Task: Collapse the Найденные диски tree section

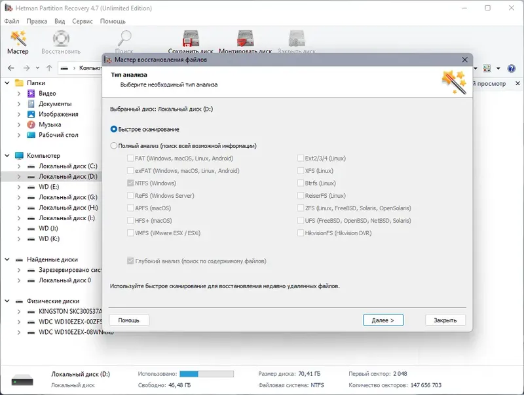Action: pyautogui.click(x=7, y=259)
